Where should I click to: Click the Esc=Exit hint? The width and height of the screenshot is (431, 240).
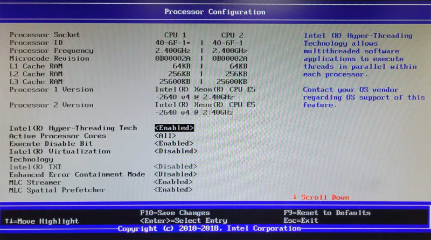(x=301, y=221)
